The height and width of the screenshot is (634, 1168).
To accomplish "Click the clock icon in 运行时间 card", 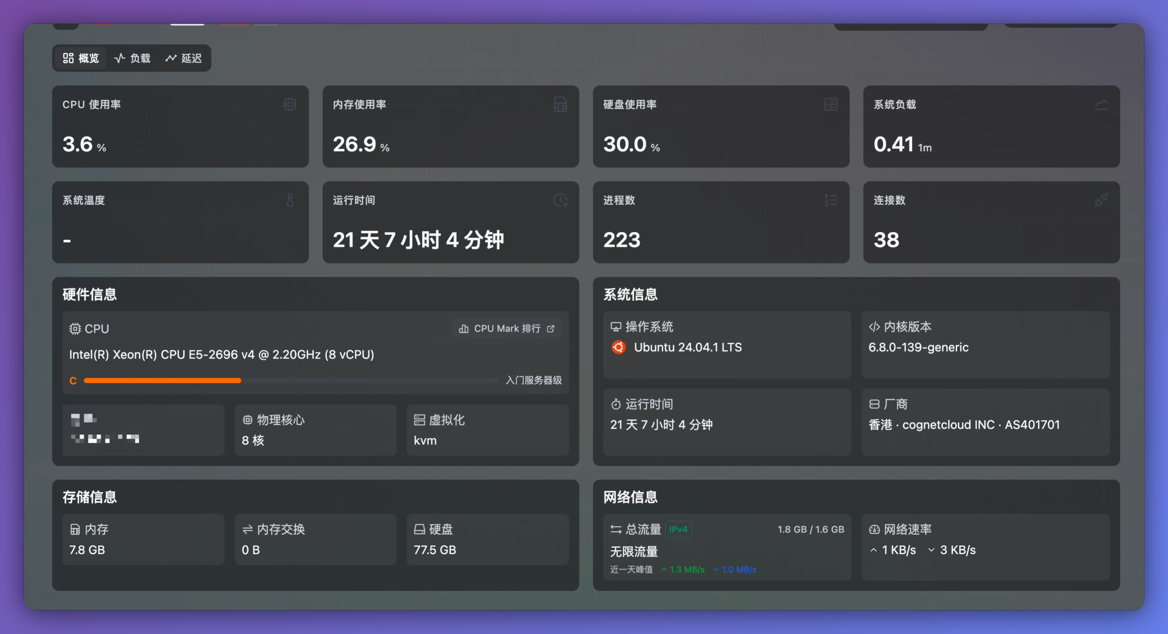I will [x=560, y=200].
